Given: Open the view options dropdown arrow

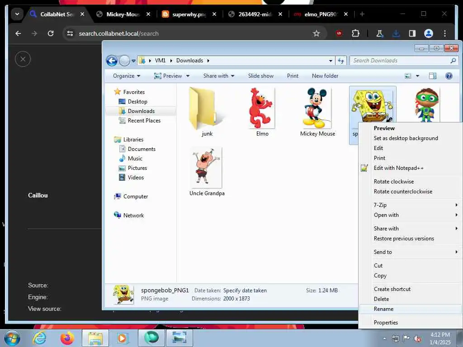Looking at the screenshot, I should click(417, 76).
